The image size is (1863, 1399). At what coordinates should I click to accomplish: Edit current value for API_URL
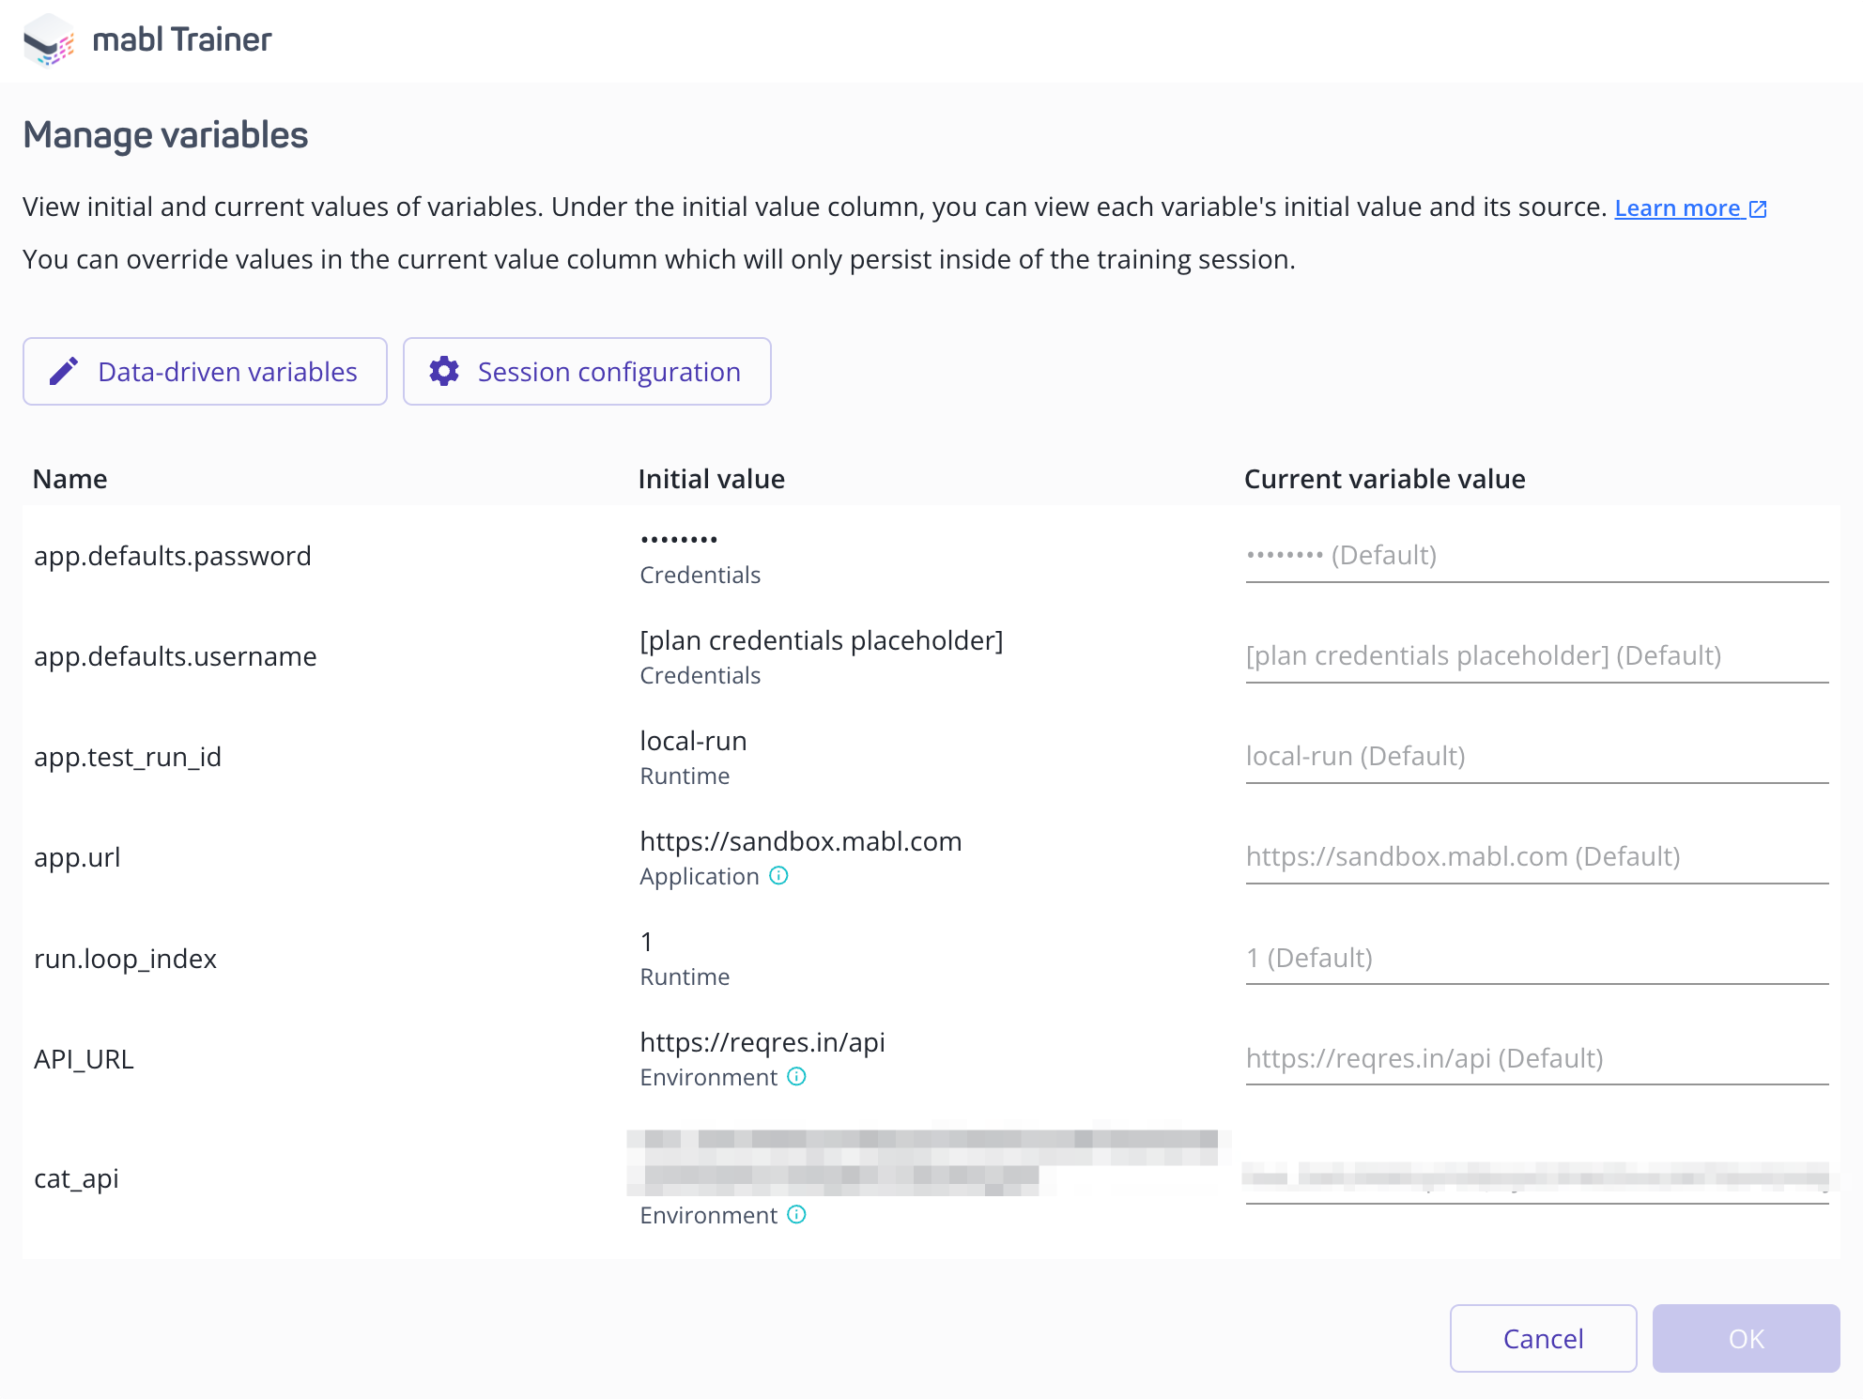tap(1537, 1059)
